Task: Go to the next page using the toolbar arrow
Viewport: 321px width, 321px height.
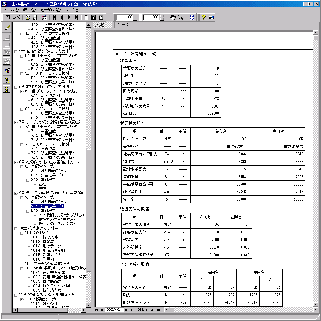Action: [x=69, y=17]
